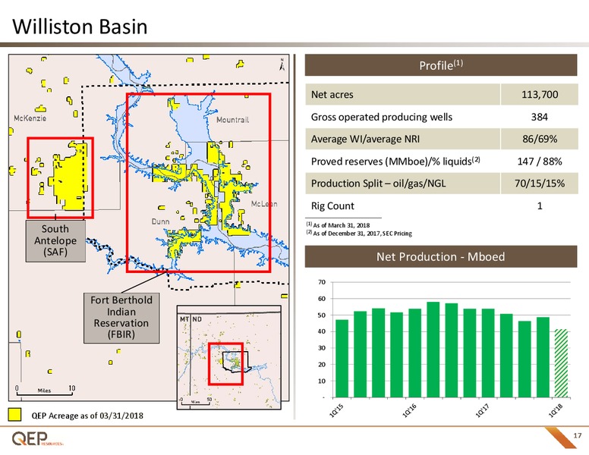Click the value 86/69%
The height and width of the screenshot is (455, 589).
540,139
